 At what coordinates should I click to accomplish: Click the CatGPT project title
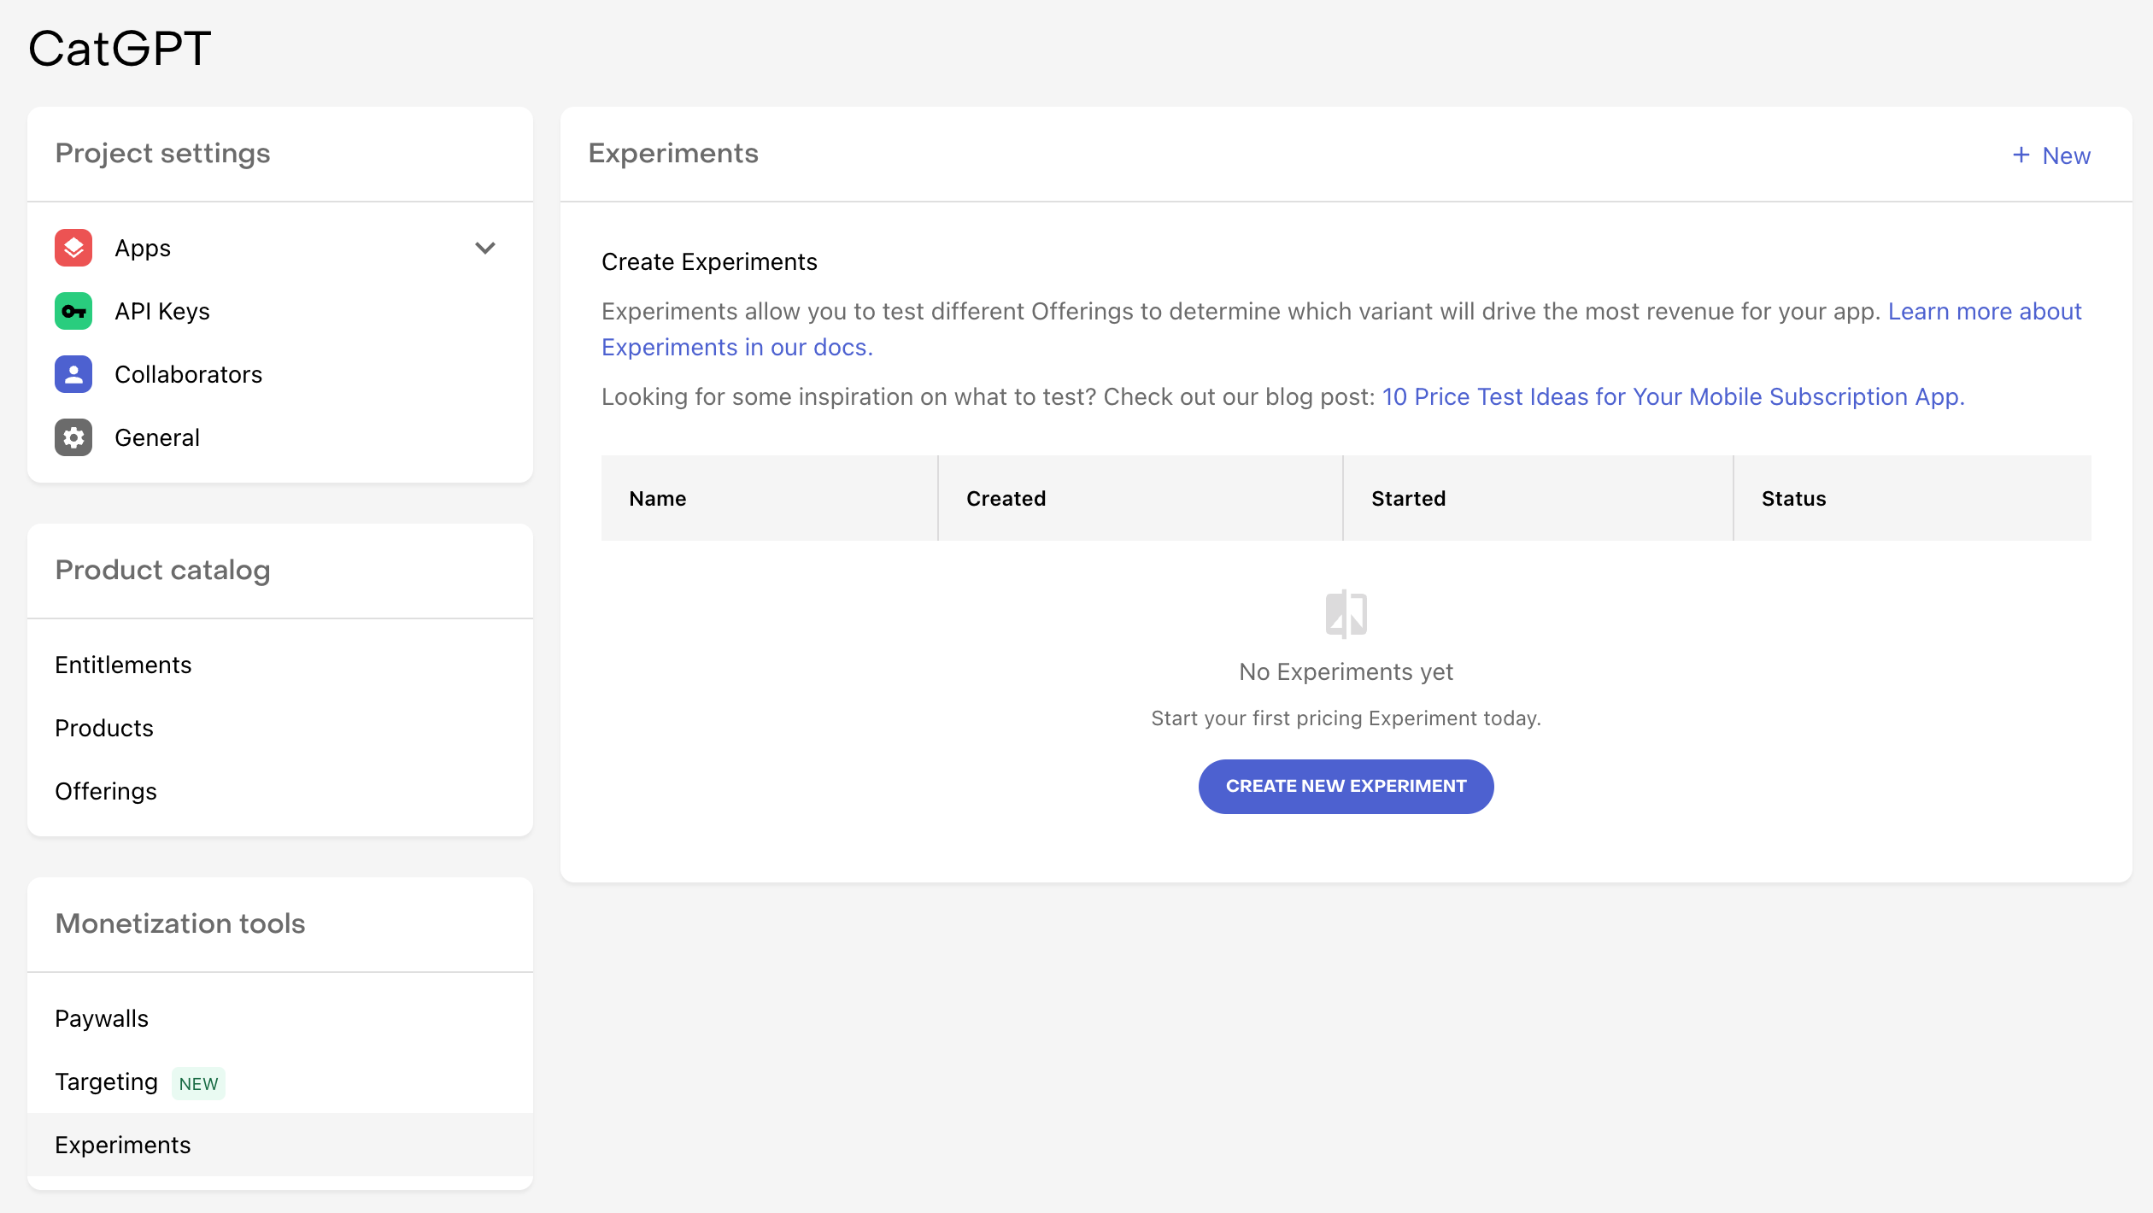point(120,48)
